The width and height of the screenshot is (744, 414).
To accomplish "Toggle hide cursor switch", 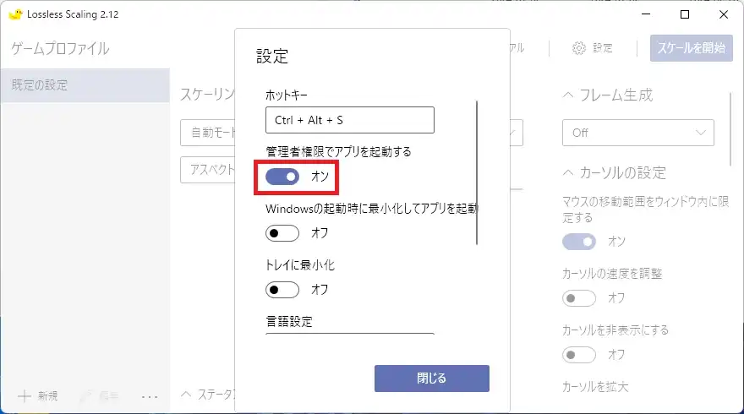I will click(x=579, y=355).
